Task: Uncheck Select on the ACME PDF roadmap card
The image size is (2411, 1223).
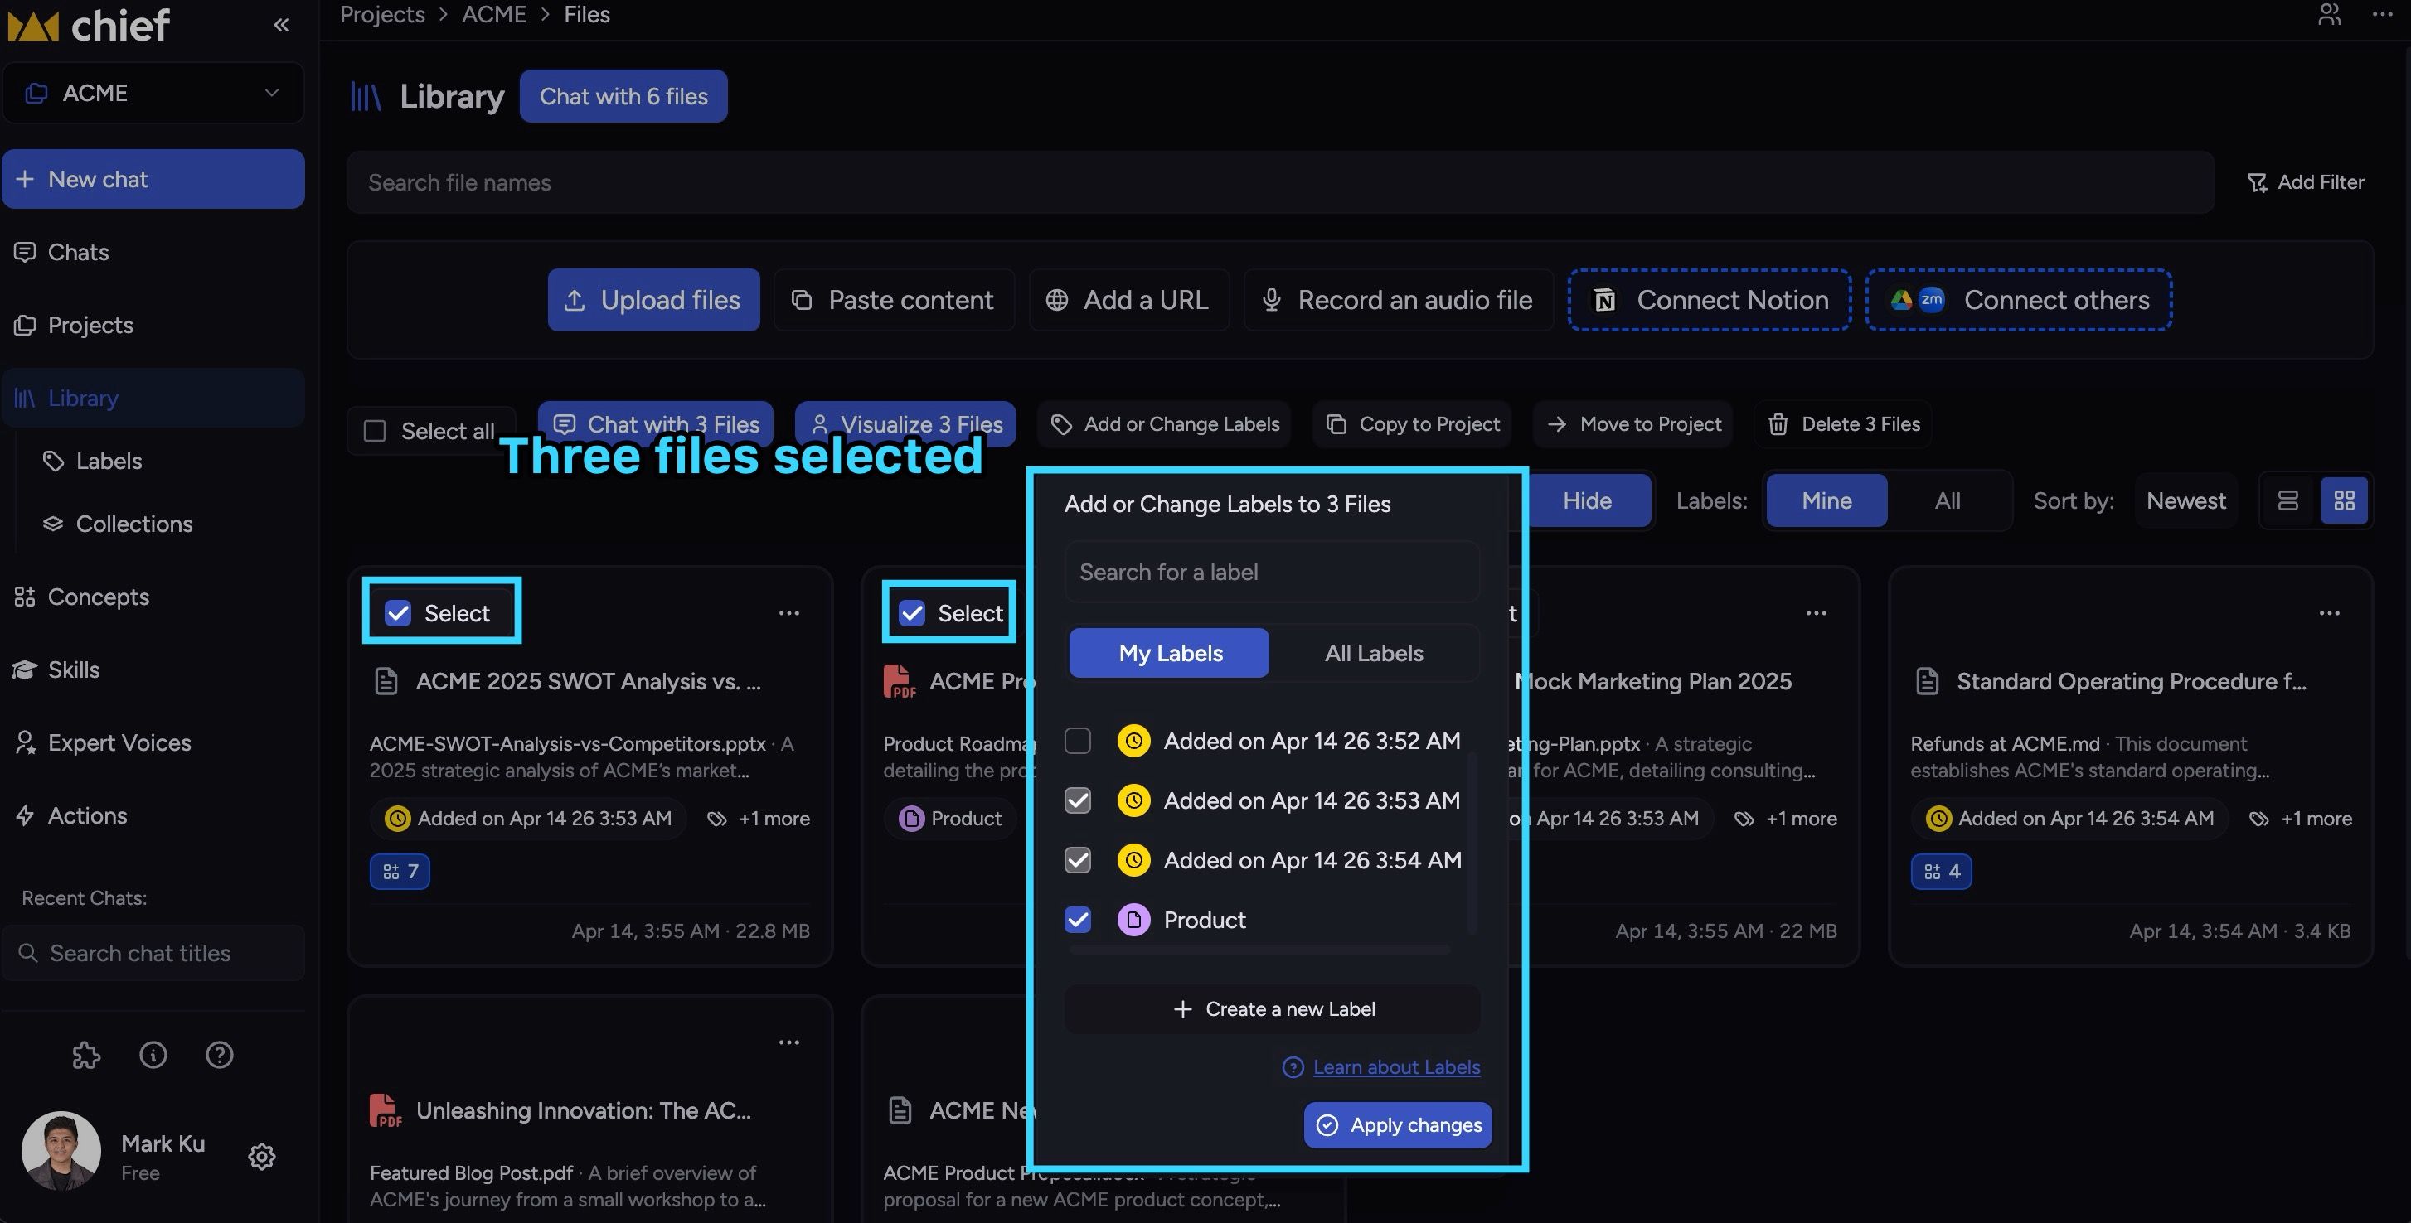Action: [x=912, y=613]
